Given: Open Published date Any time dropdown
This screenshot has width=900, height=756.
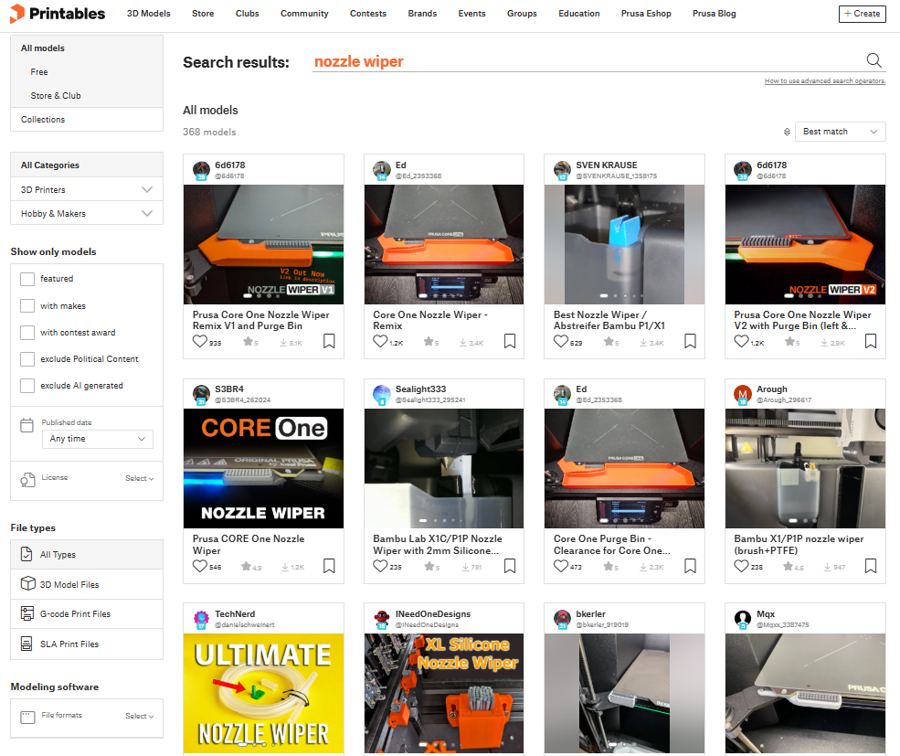Looking at the screenshot, I should tap(98, 439).
